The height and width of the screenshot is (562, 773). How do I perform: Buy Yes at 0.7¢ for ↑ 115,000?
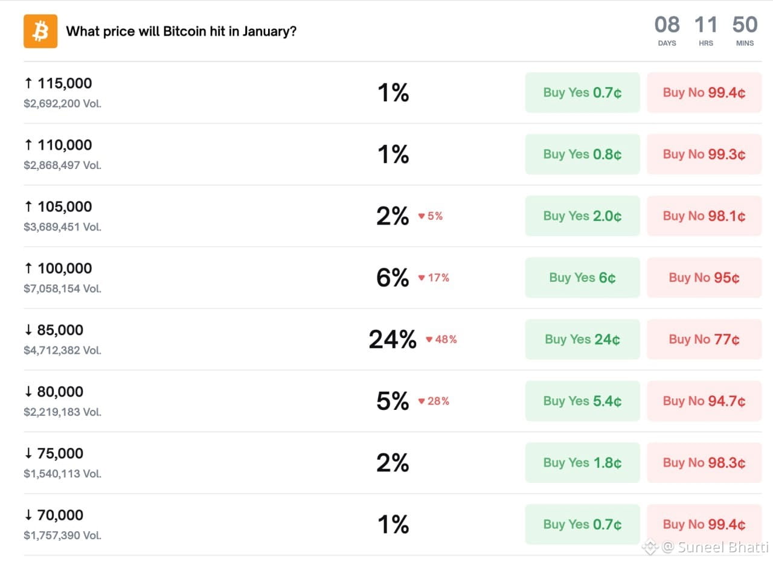tap(582, 93)
